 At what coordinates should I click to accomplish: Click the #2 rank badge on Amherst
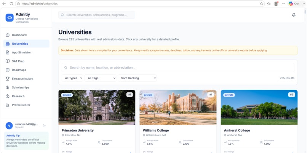click(x=291, y=95)
